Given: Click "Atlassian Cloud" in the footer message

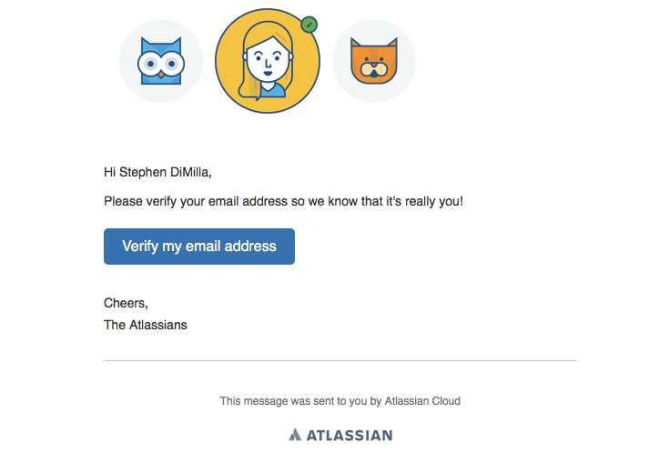Looking at the screenshot, I should tap(422, 400).
